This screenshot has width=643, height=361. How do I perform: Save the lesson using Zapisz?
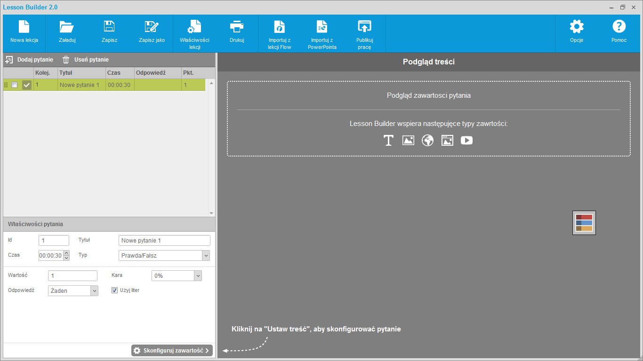pyautogui.click(x=109, y=32)
